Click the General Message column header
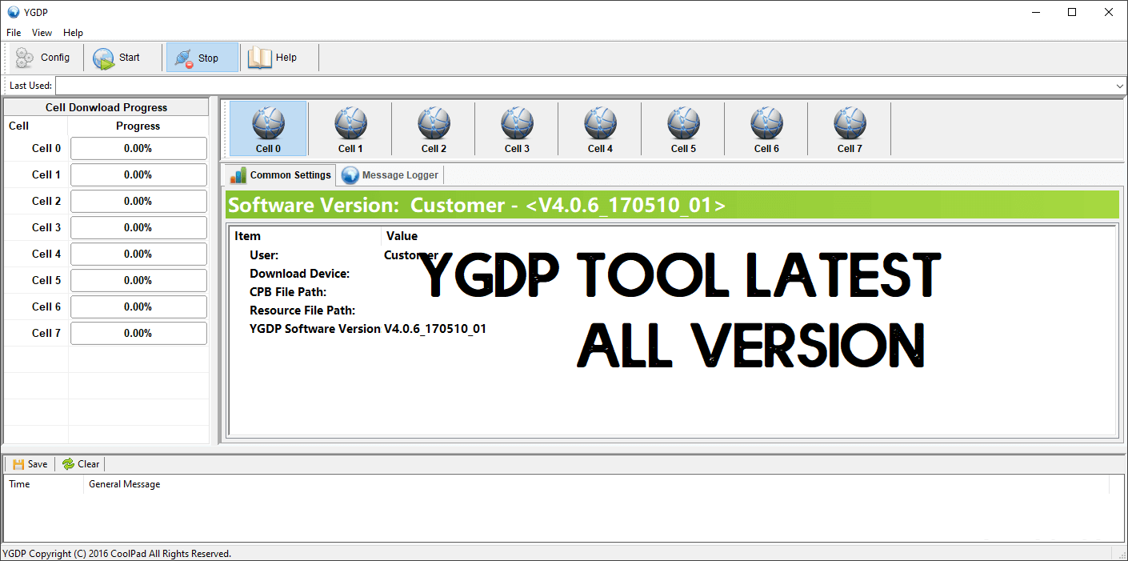 (596, 484)
